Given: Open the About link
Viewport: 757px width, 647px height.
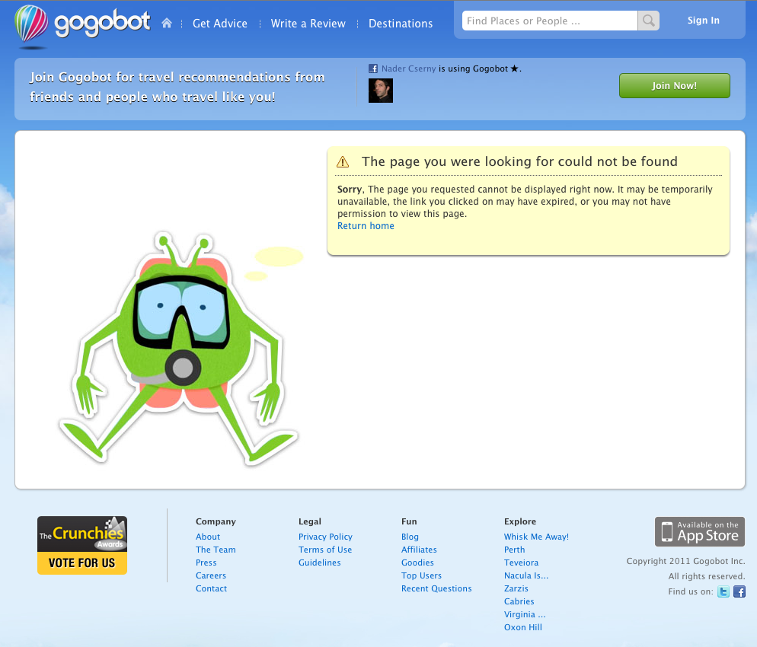Looking at the screenshot, I should point(208,537).
